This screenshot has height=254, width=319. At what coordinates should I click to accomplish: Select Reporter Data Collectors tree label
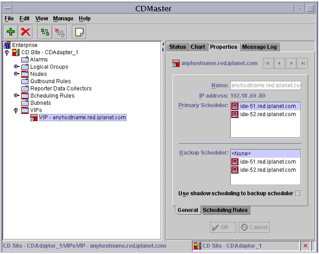pyautogui.click(x=61, y=89)
